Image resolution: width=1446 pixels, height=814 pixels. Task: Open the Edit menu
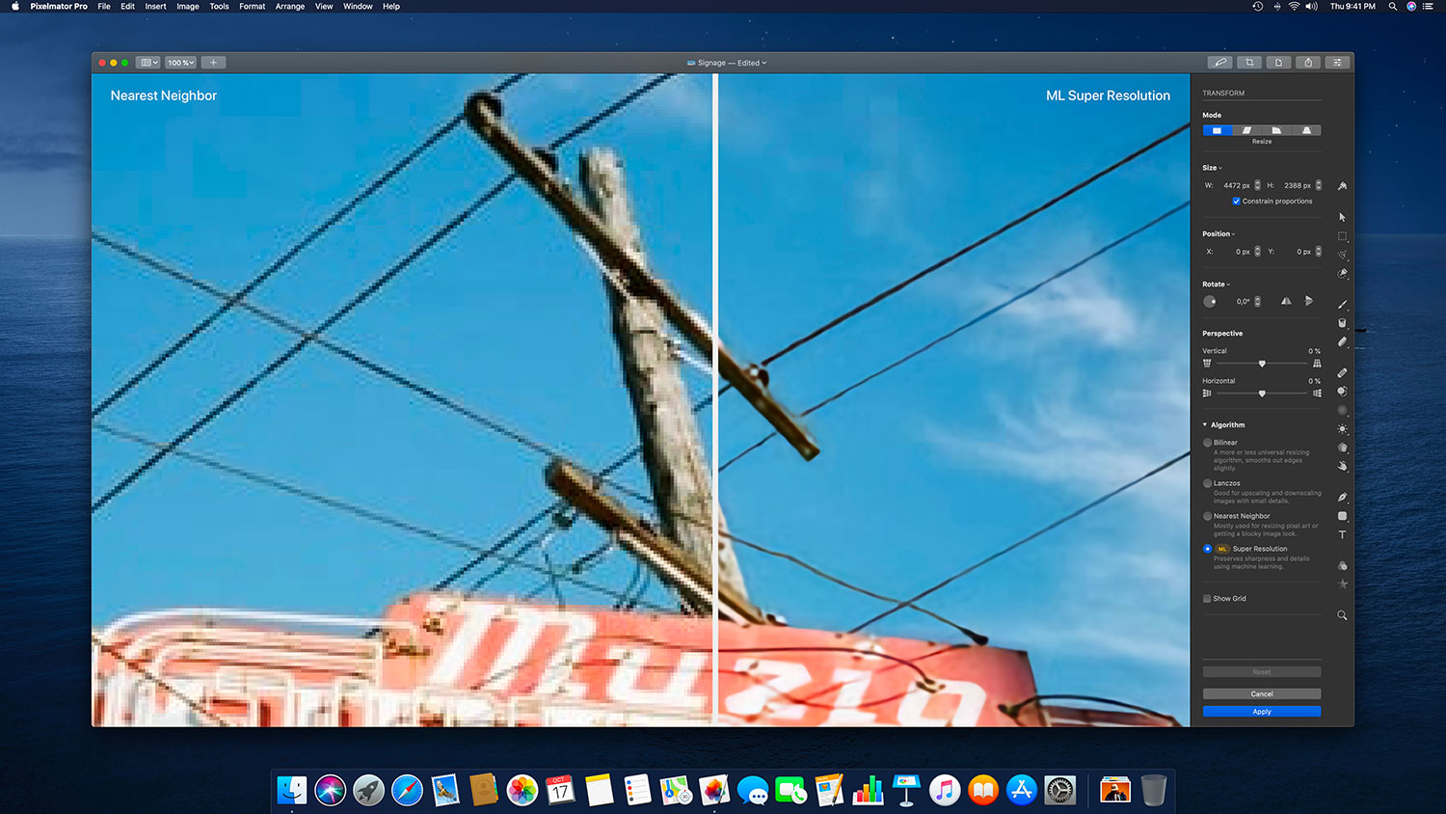coord(127,7)
